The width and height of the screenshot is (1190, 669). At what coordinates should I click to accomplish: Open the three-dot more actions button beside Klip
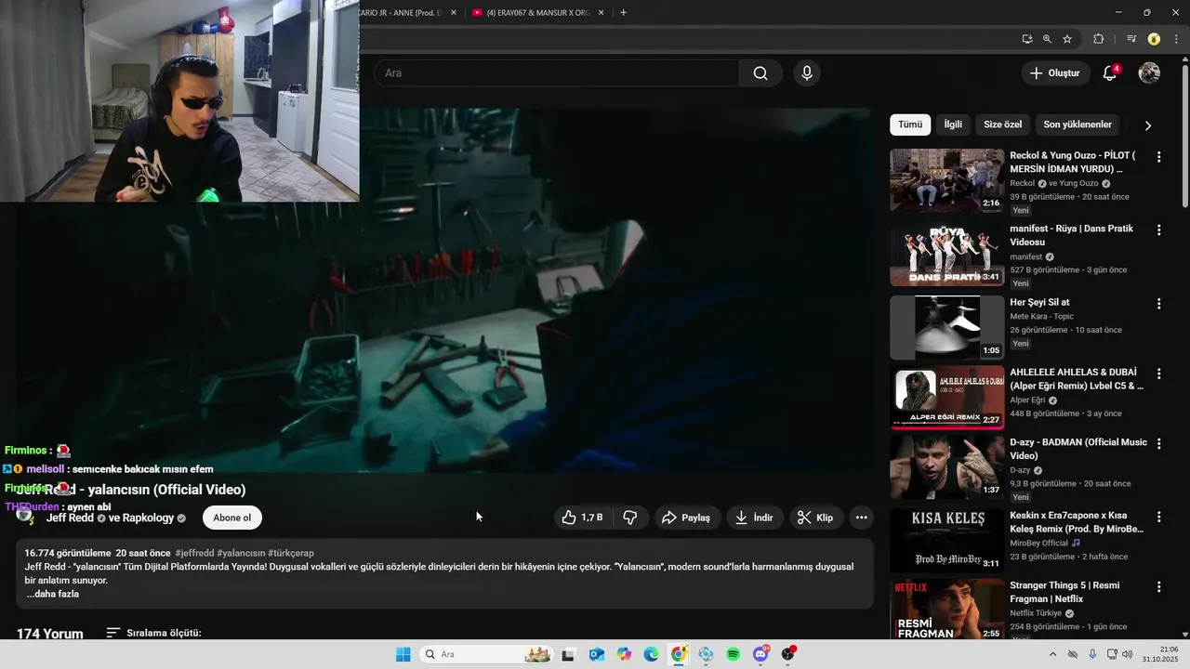tap(862, 518)
